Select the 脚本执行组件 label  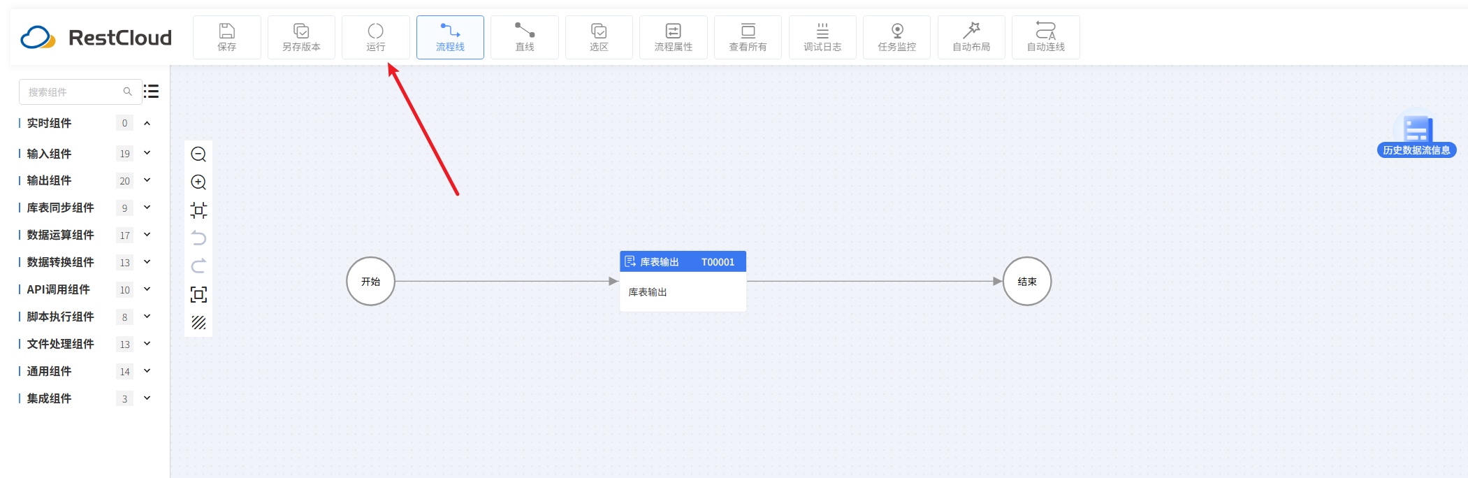(60, 317)
